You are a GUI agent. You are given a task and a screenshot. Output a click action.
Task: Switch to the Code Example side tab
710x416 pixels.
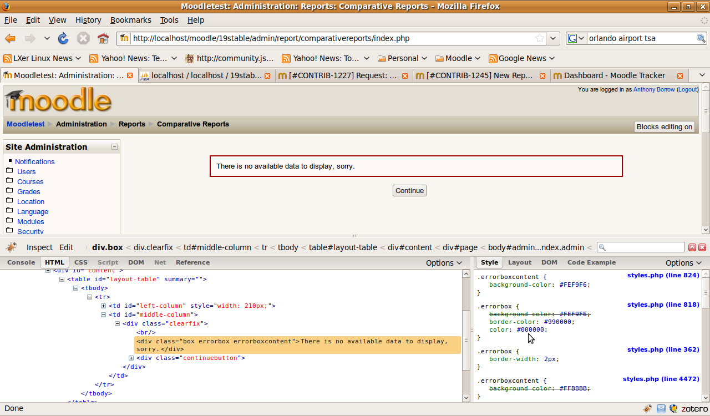point(591,262)
